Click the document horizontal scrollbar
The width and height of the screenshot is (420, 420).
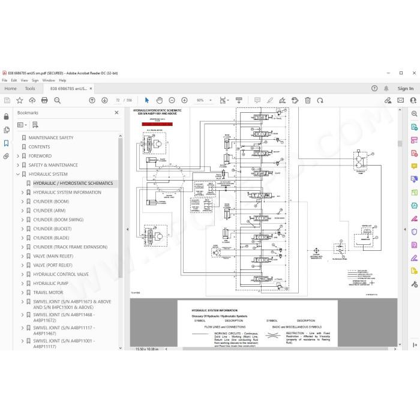[x=285, y=349]
